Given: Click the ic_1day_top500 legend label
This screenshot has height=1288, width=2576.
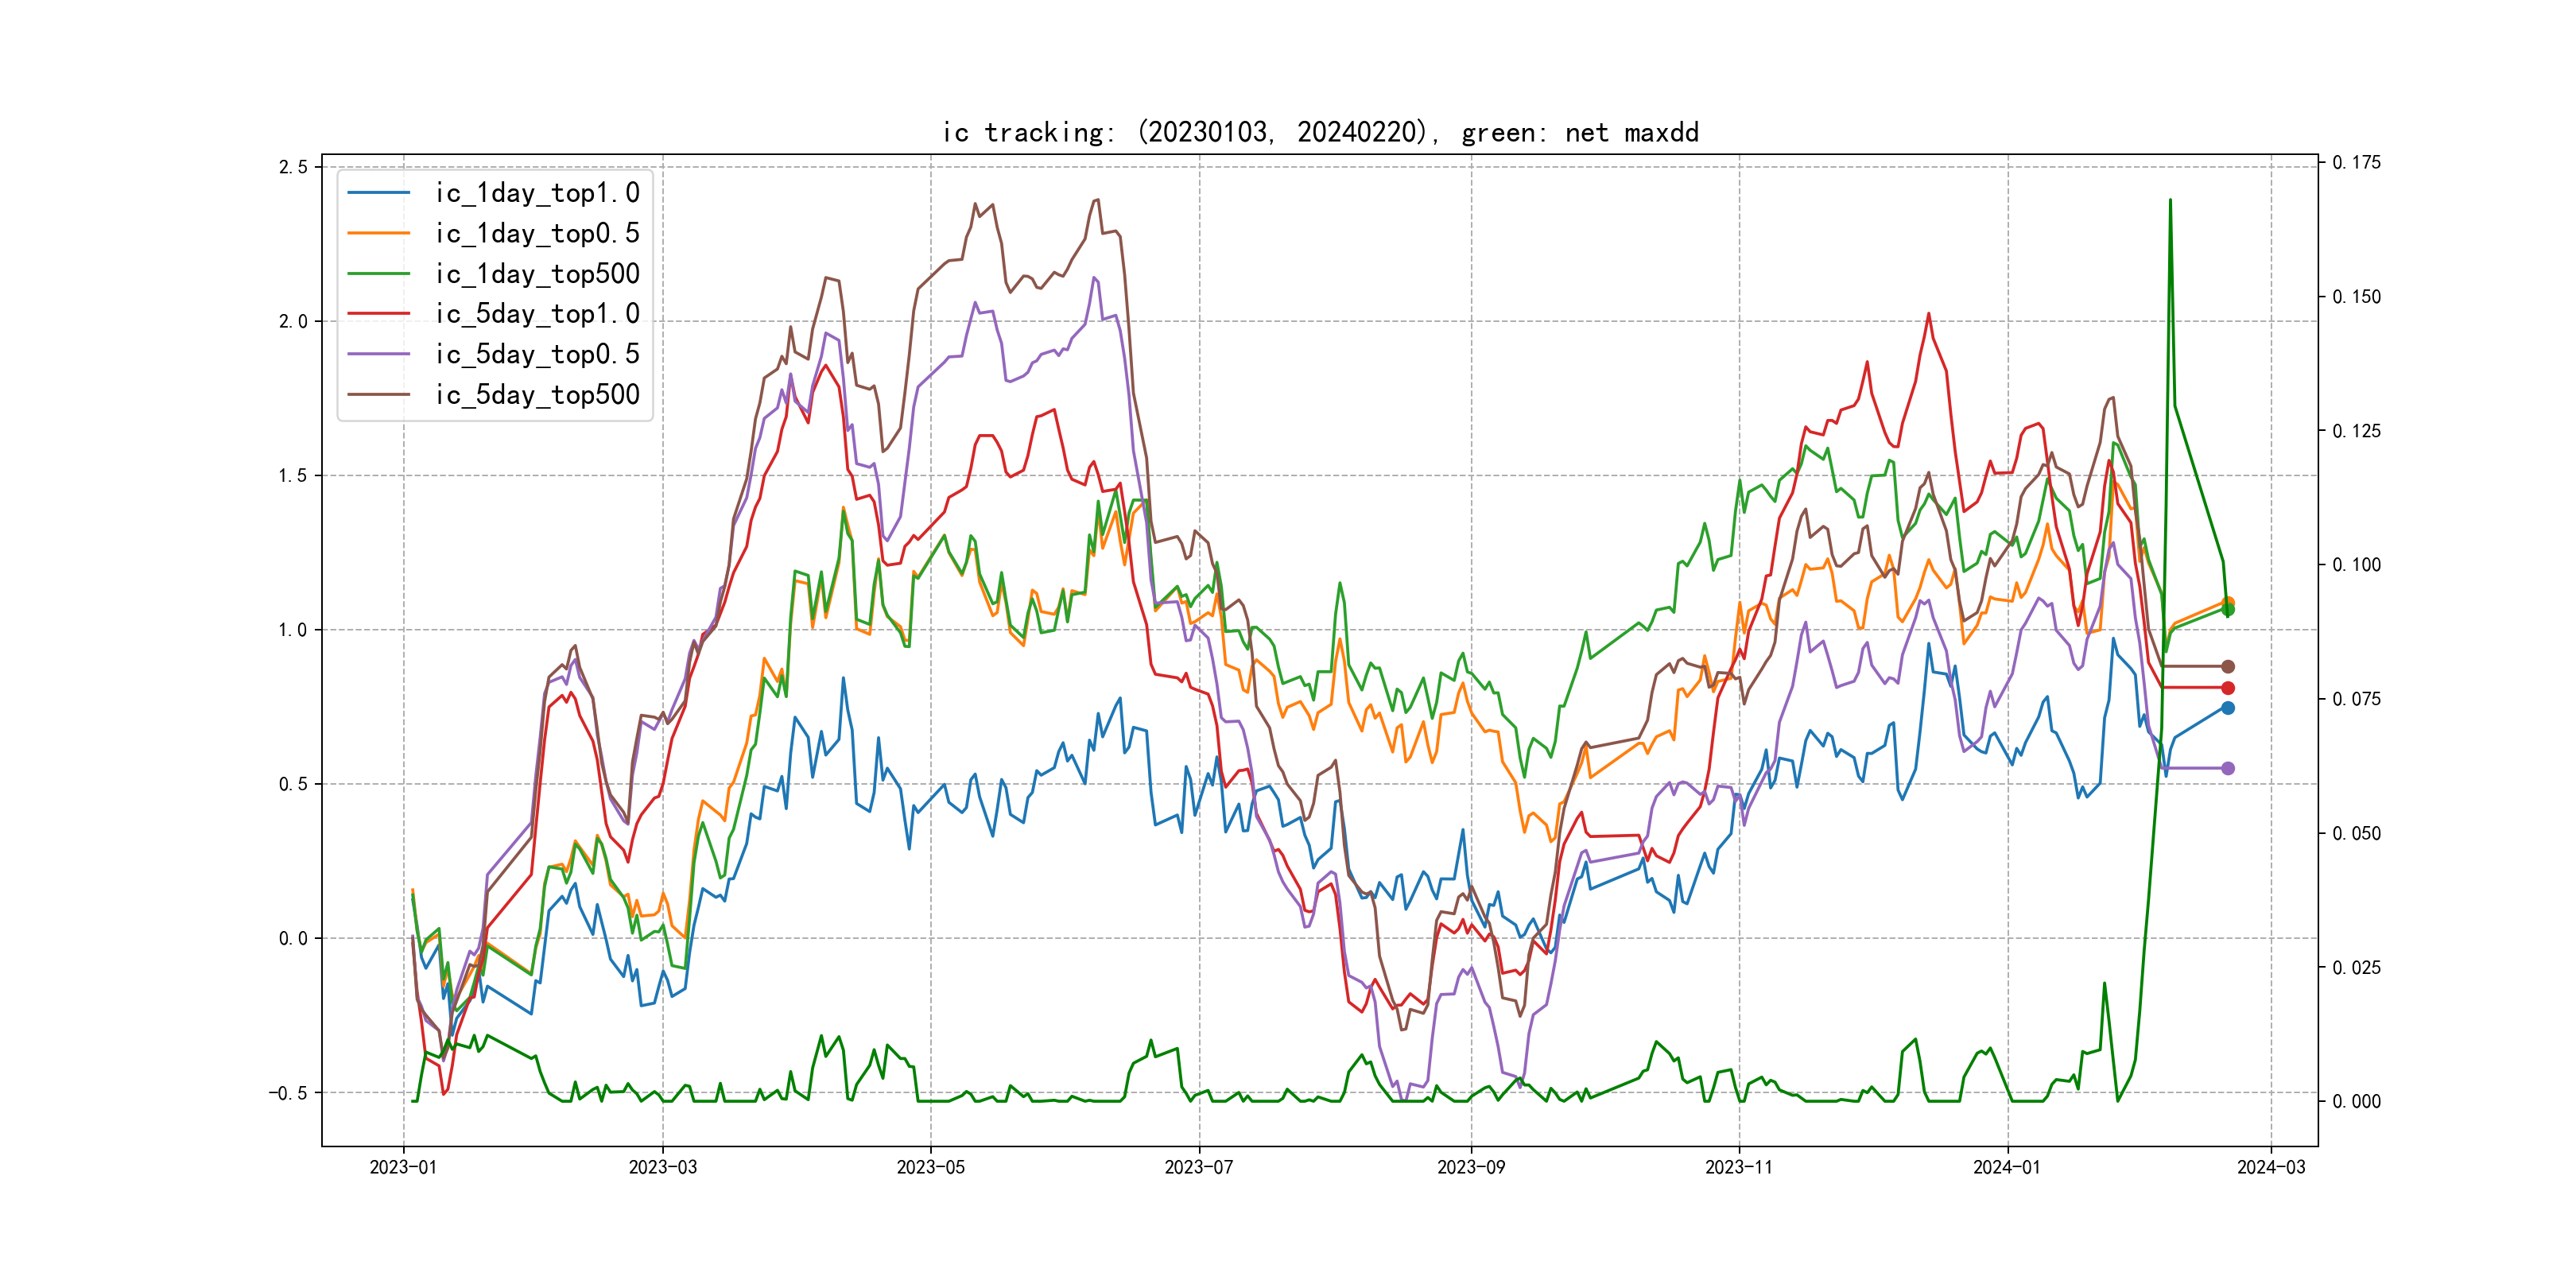Looking at the screenshot, I should 537,274.
